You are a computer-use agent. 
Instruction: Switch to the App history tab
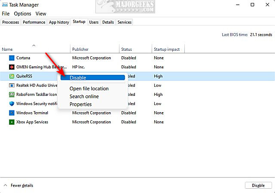click(x=59, y=22)
